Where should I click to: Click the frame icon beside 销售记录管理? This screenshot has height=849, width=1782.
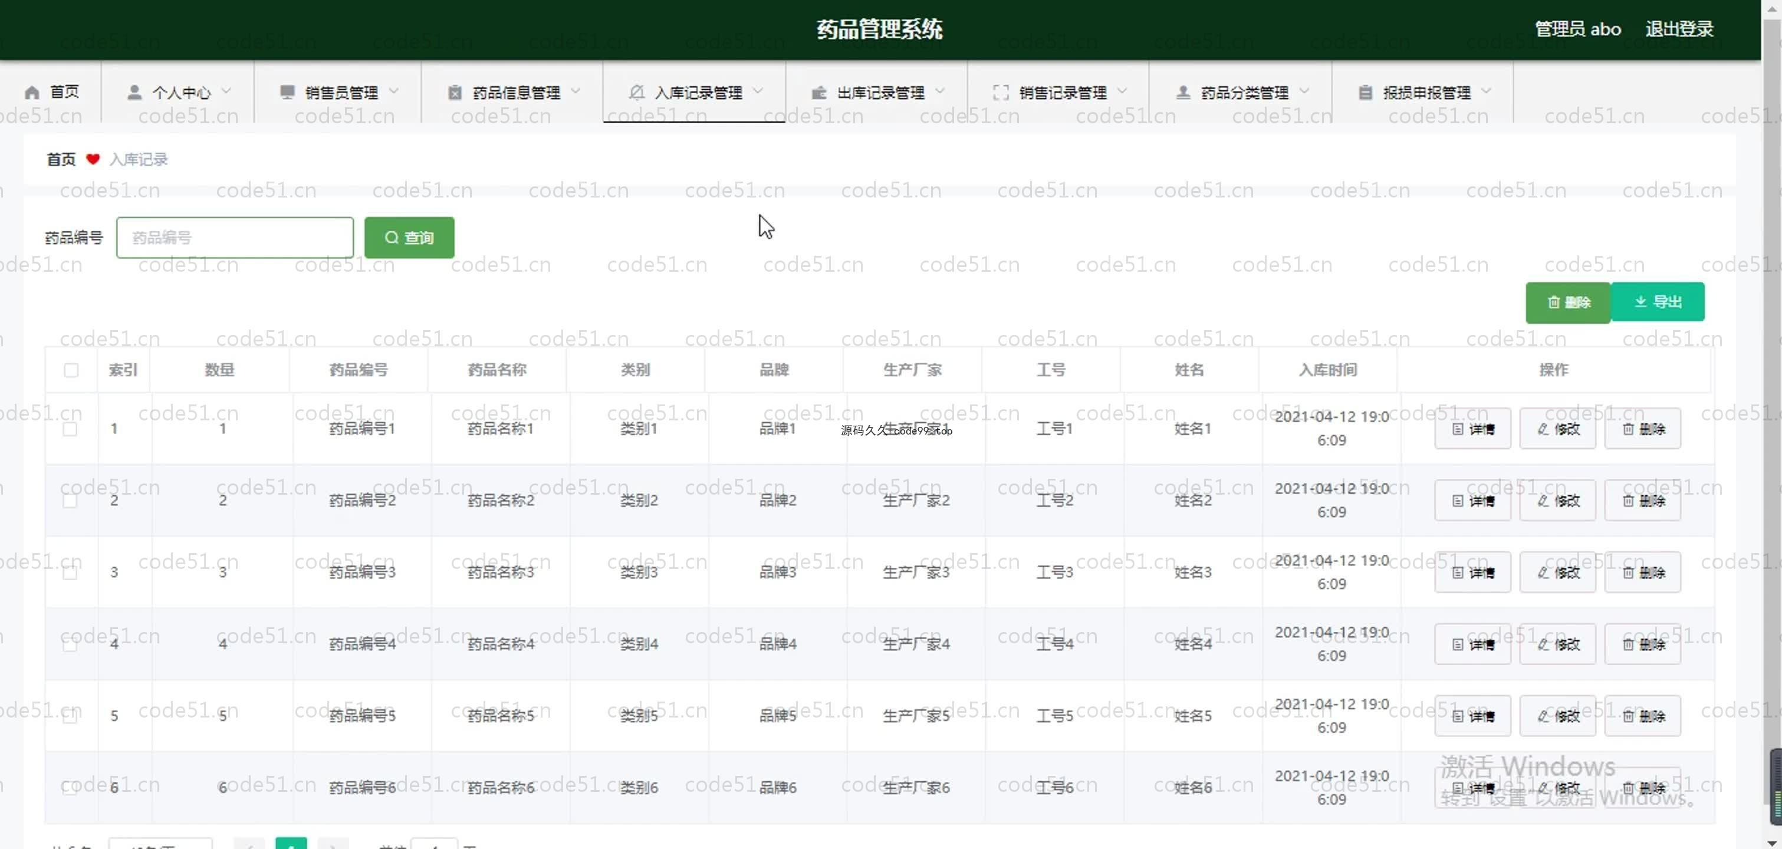1001,92
